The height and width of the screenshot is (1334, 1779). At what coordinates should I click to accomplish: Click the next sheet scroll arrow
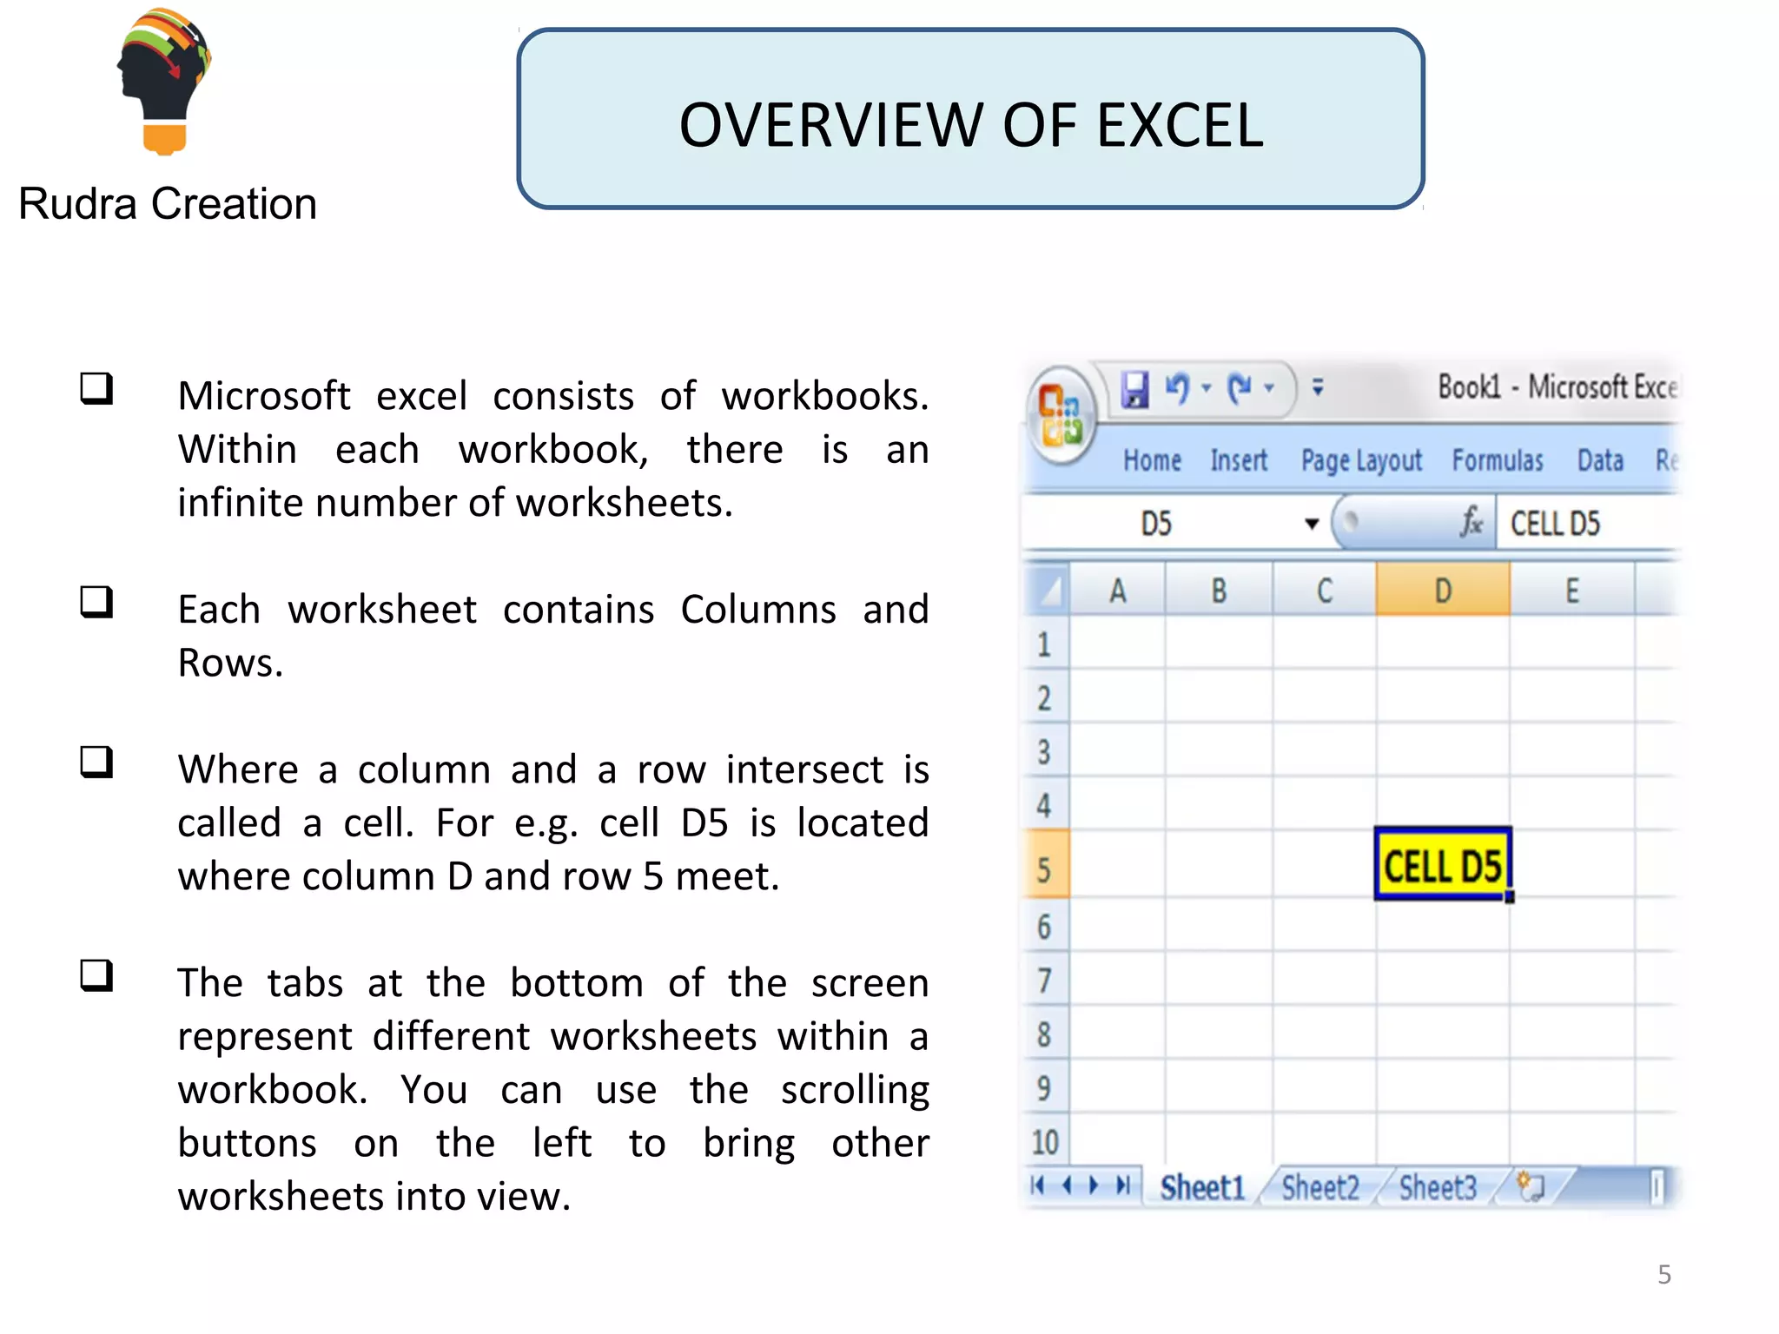click(x=1094, y=1185)
